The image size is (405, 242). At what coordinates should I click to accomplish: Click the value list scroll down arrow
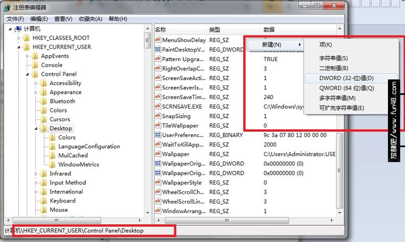pyautogui.click(x=340, y=213)
